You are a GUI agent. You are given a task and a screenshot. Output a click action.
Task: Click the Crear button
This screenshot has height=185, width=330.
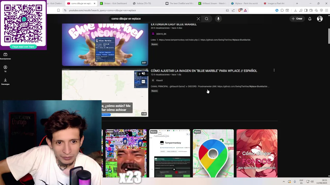[297, 19]
